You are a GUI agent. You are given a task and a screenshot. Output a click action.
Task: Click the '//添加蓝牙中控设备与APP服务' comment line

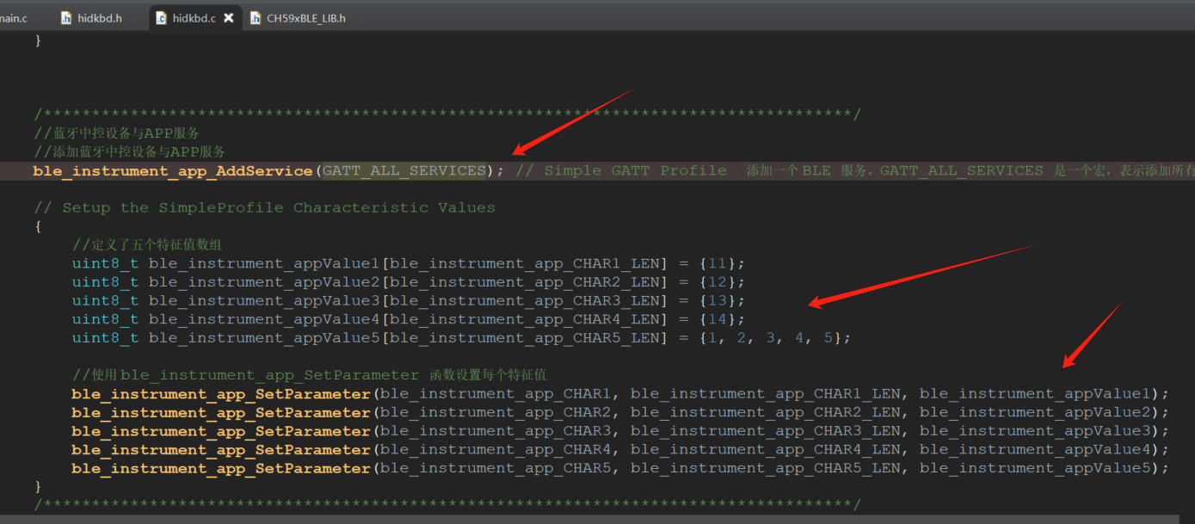coord(130,151)
